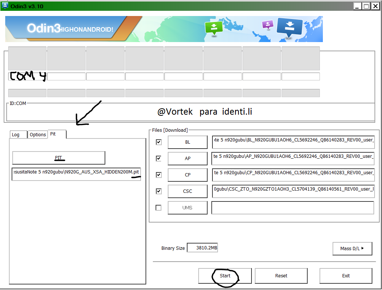Uncheck the AP file checkbox
382x290 pixels.
(x=158, y=159)
